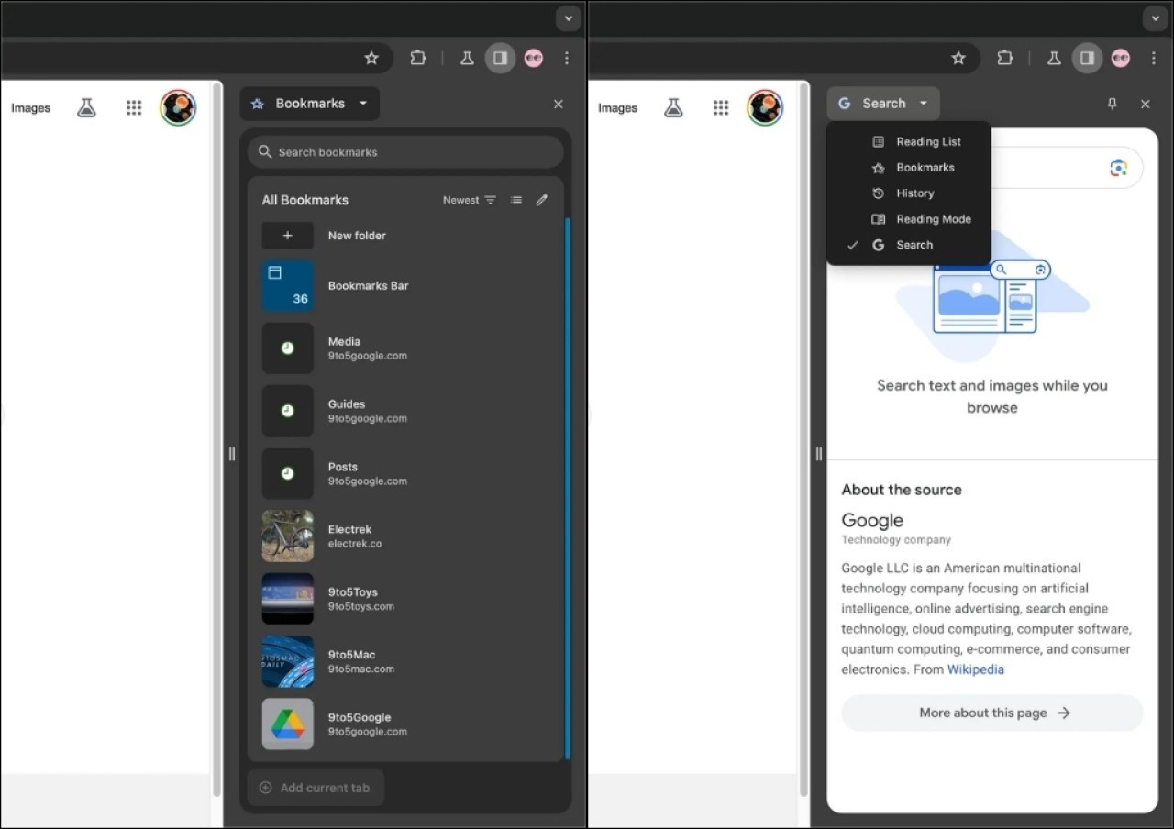Click Images link beside the Search panel
The height and width of the screenshot is (829, 1174).
(617, 108)
